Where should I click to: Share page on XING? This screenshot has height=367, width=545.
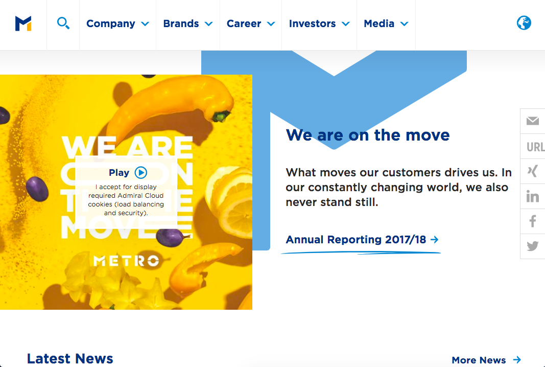coord(533,172)
